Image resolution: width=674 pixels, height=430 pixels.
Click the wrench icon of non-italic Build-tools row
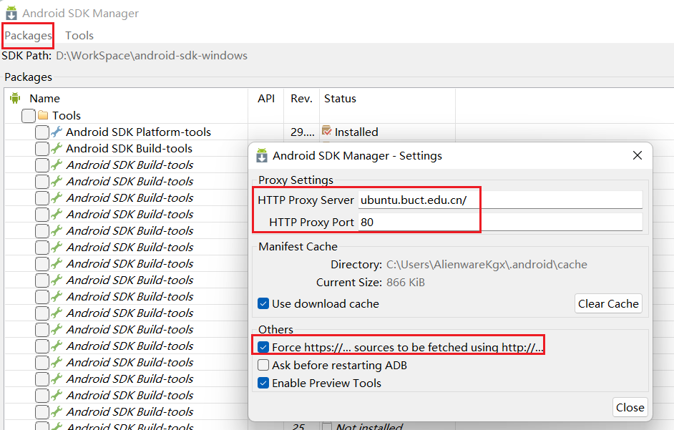(57, 148)
